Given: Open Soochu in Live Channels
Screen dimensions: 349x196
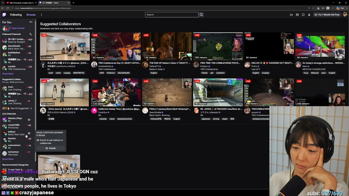Looking at the screenshot, I should point(17,140).
